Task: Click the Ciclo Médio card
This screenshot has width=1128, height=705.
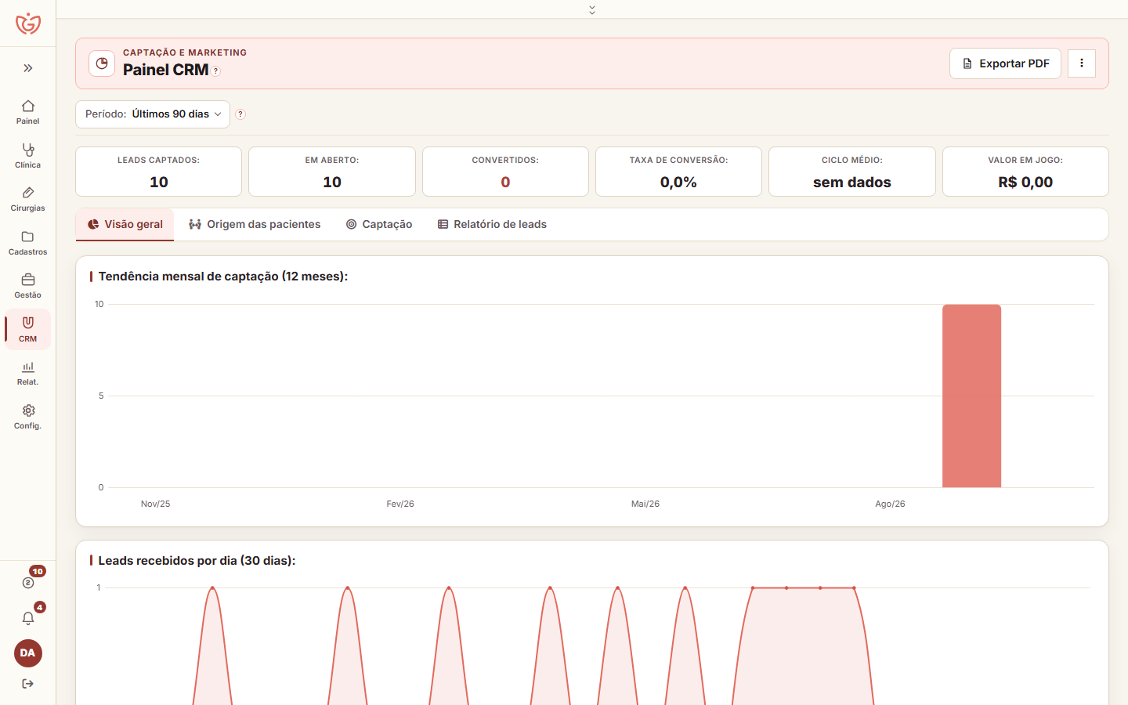Action: pyautogui.click(x=852, y=172)
